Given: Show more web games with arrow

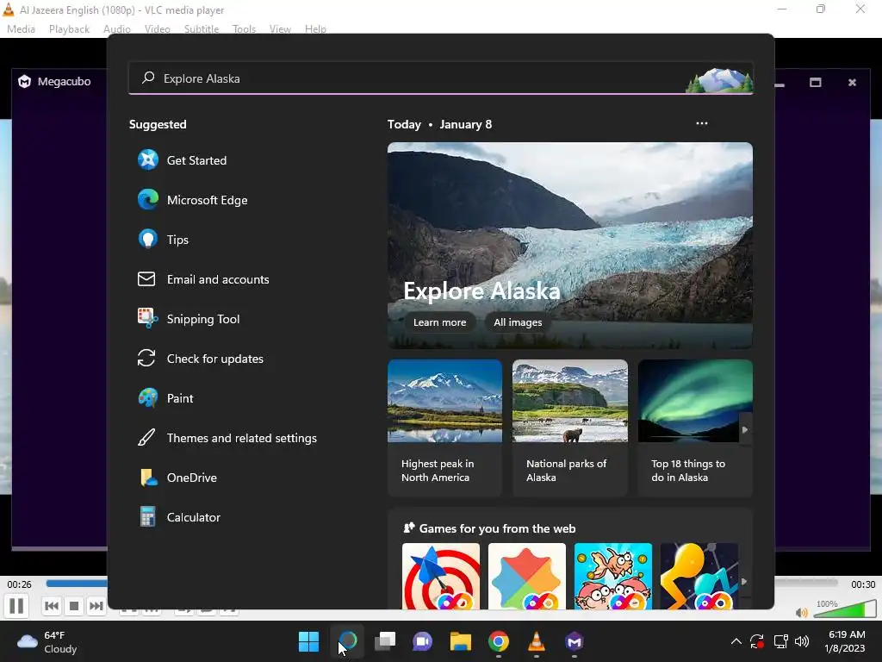Looking at the screenshot, I should click(x=744, y=582).
